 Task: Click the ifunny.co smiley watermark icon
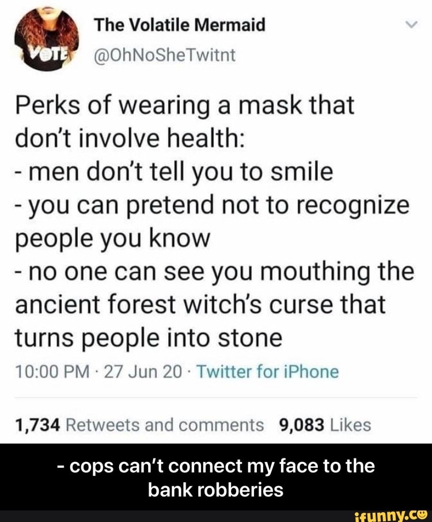click(x=421, y=515)
